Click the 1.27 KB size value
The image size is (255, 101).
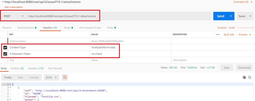pos(211,68)
